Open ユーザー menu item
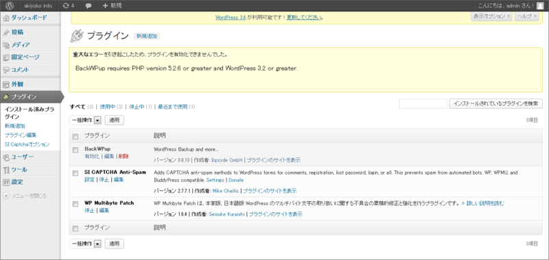The width and height of the screenshot is (549, 260). (x=23, y=157)
